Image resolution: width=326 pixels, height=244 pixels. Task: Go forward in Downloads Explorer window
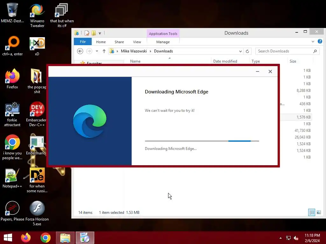click(x=89, y=51)
